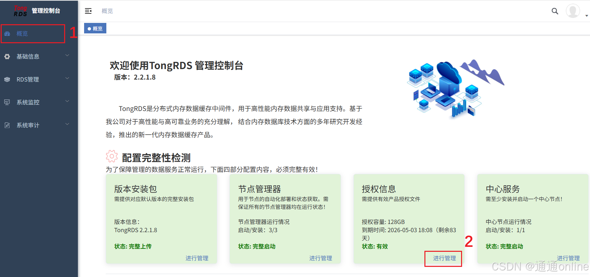This screenshot has width=590, height=277.
Task: Open the 系统监控 sidebar menu
Action: coord(39,102)
